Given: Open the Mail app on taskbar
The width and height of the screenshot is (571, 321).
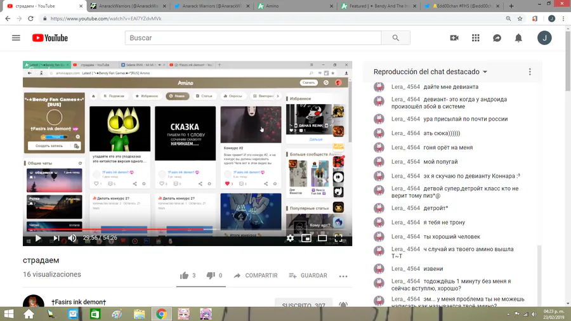Looking at the screenshot, I should click(73, 314).
